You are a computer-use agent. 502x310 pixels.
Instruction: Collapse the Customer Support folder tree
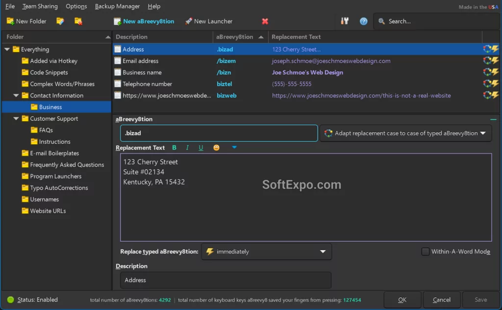16,119
